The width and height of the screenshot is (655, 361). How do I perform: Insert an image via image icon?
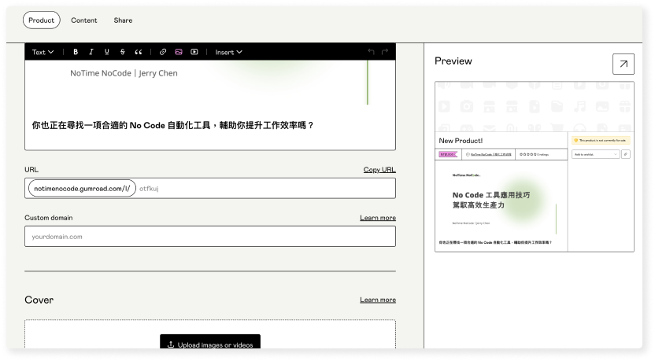tap(179, 52)
